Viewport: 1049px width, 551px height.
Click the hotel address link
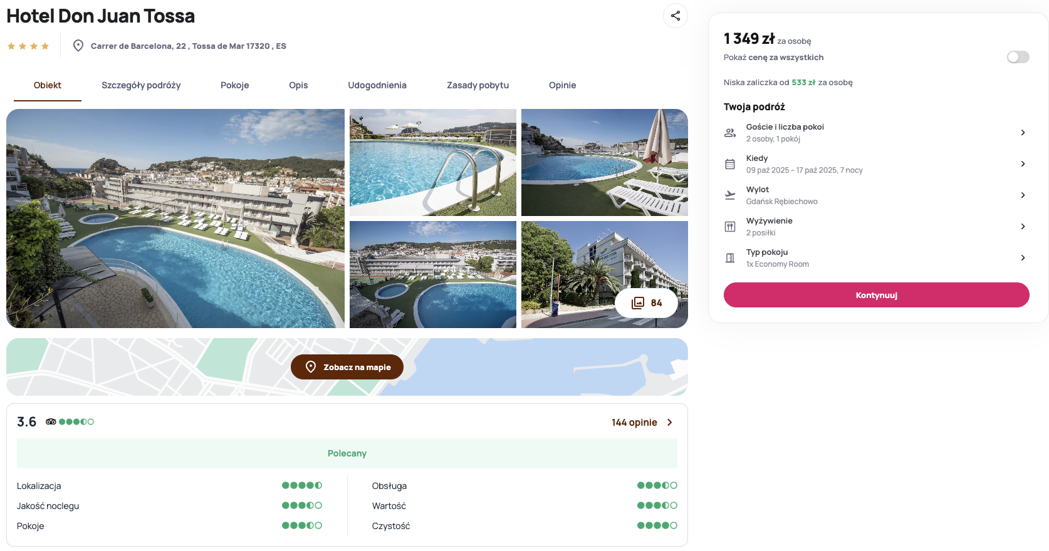tap(188, 46)
